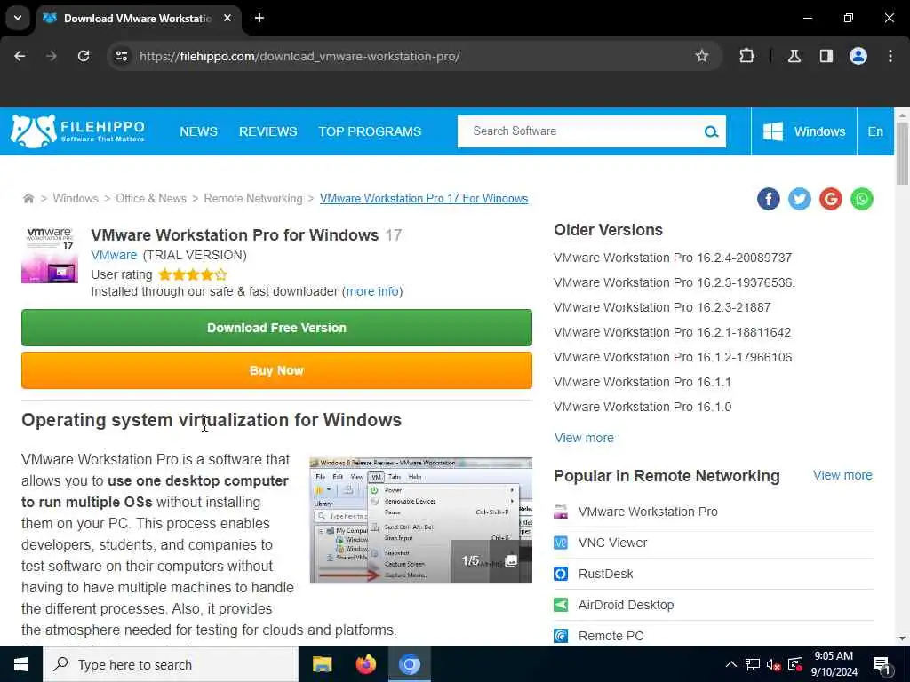Click the Remote Networking breadcrumb link
910x682 pixels.
[253, 198]
